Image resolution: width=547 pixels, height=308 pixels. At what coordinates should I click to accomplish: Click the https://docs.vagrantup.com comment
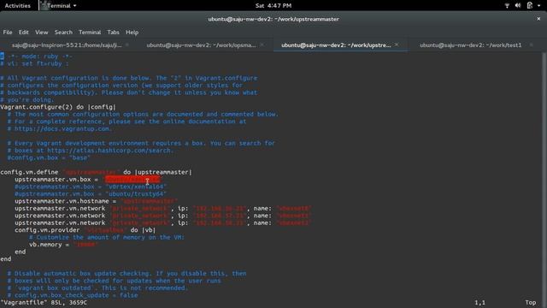tap(59, 128)
